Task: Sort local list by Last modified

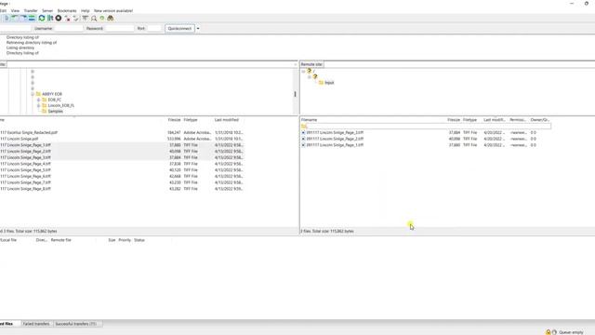Action: [x=227, y=120]
